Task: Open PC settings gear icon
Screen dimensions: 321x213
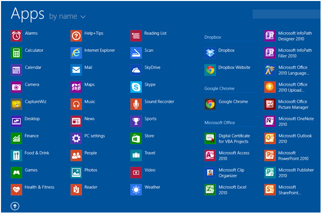Action: (x=76, y=139)
